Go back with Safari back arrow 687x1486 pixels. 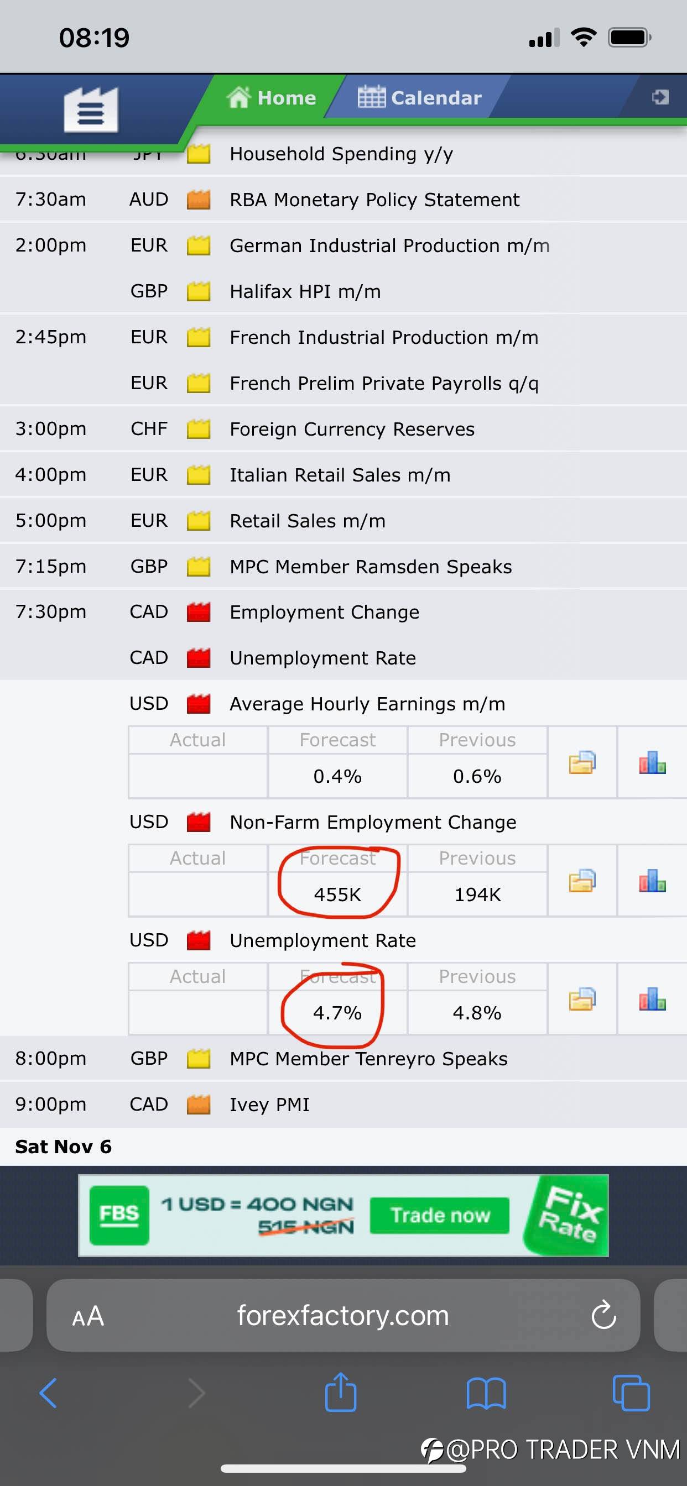click(49, 1393)
